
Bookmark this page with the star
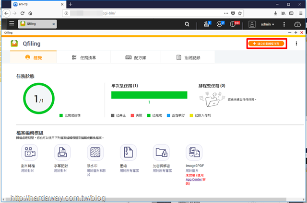[240, 13]
